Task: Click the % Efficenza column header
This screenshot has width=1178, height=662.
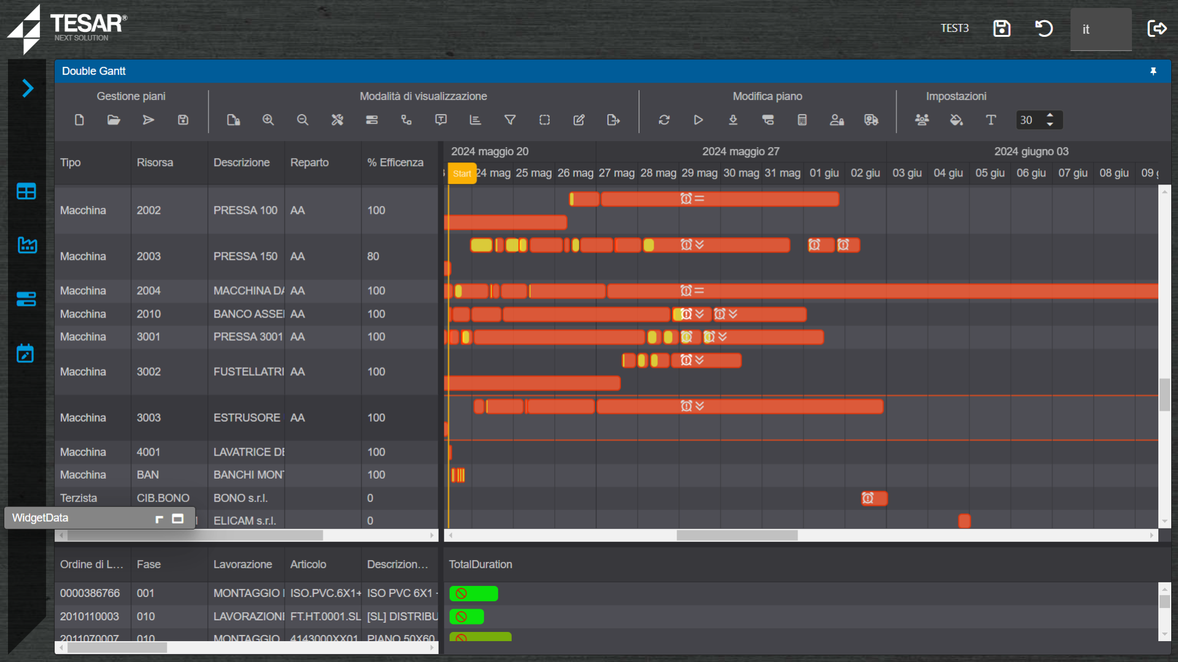Action: coord(395,162)
